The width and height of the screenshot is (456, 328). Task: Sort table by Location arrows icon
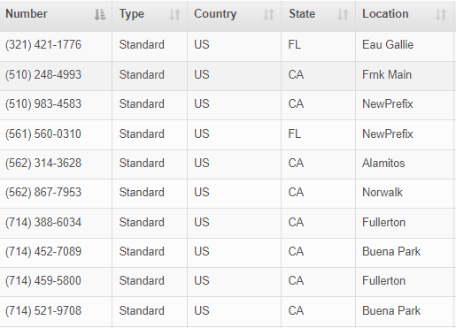[x=441, y=14]
